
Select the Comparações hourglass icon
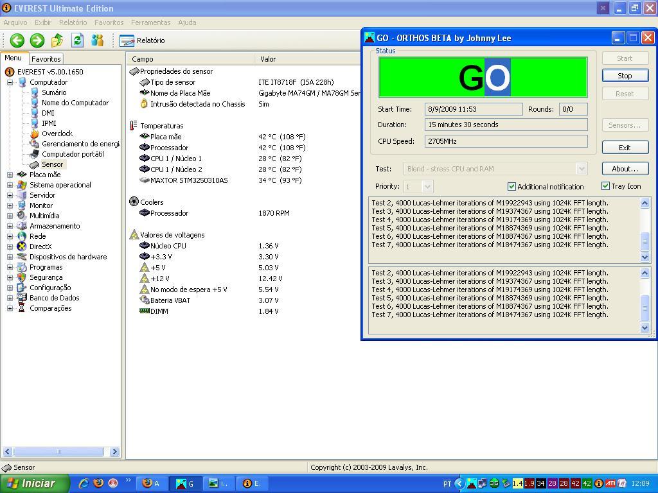pos(22,308)
